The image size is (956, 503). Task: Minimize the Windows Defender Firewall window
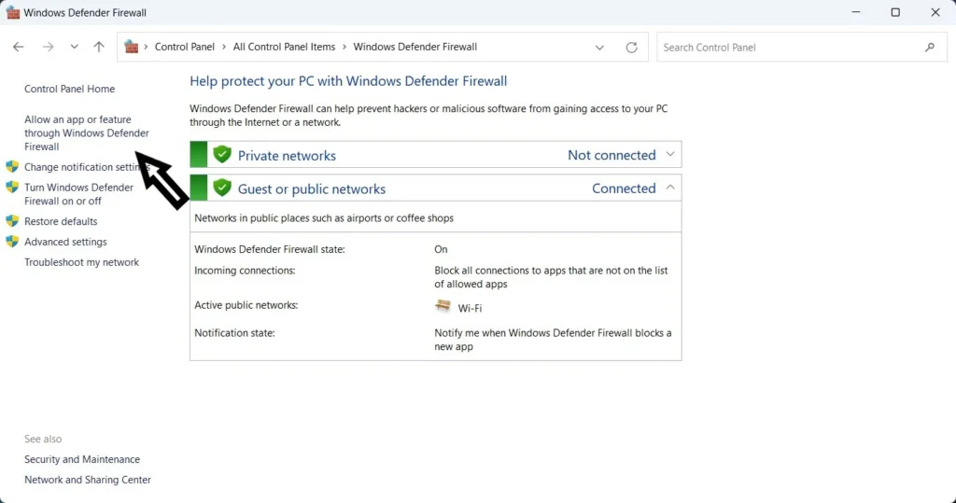point(856,12)
